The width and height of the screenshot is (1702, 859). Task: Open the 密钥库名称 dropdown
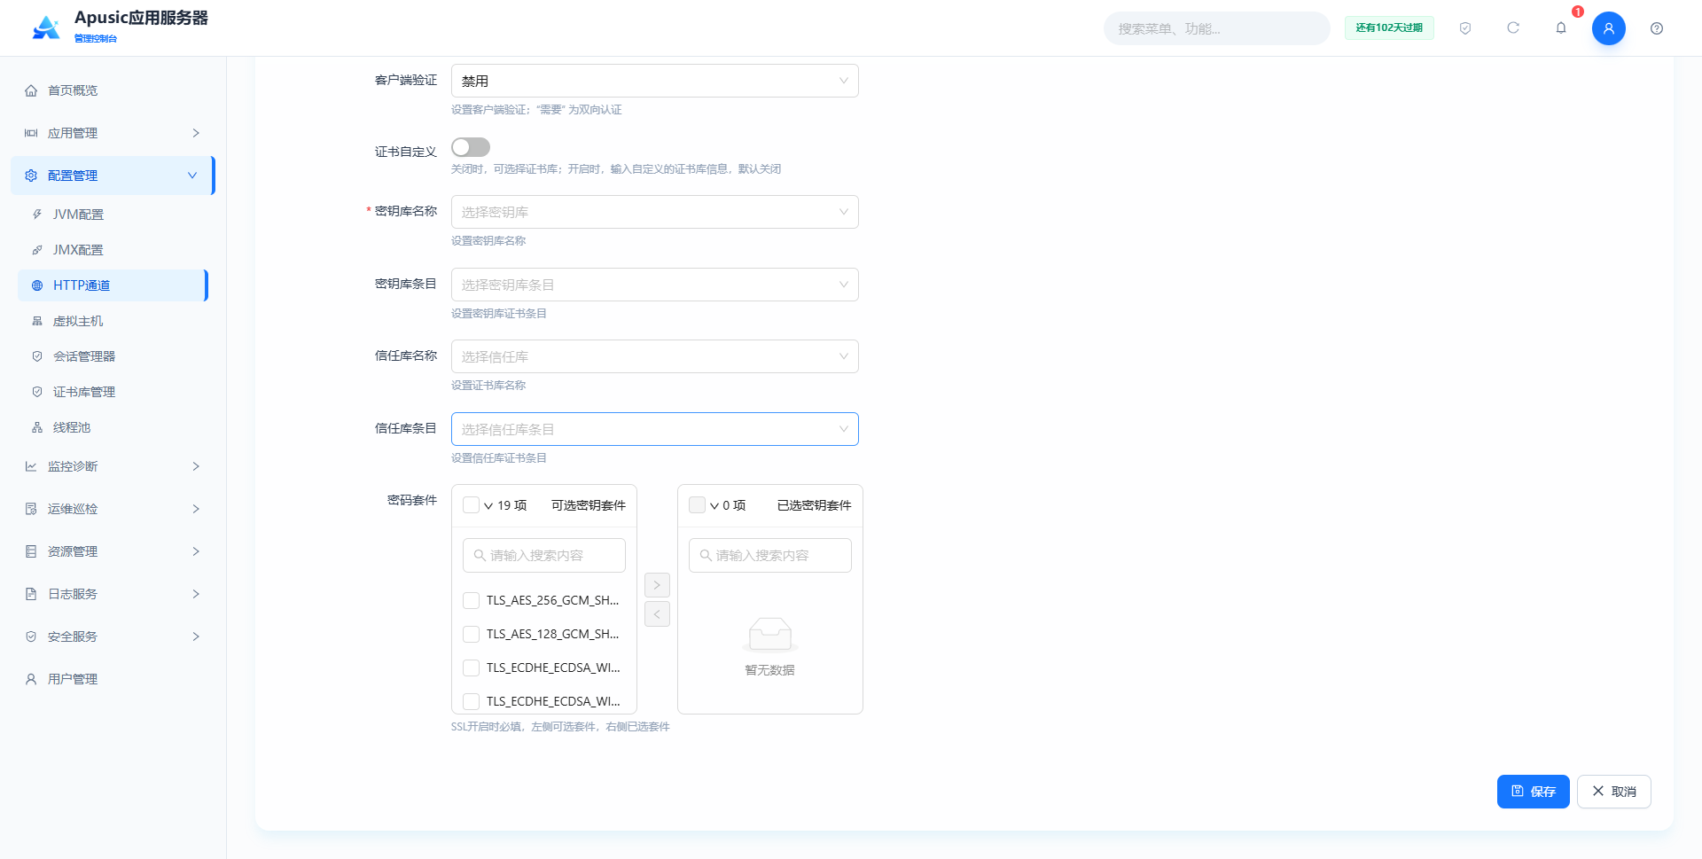coord(655,212)
